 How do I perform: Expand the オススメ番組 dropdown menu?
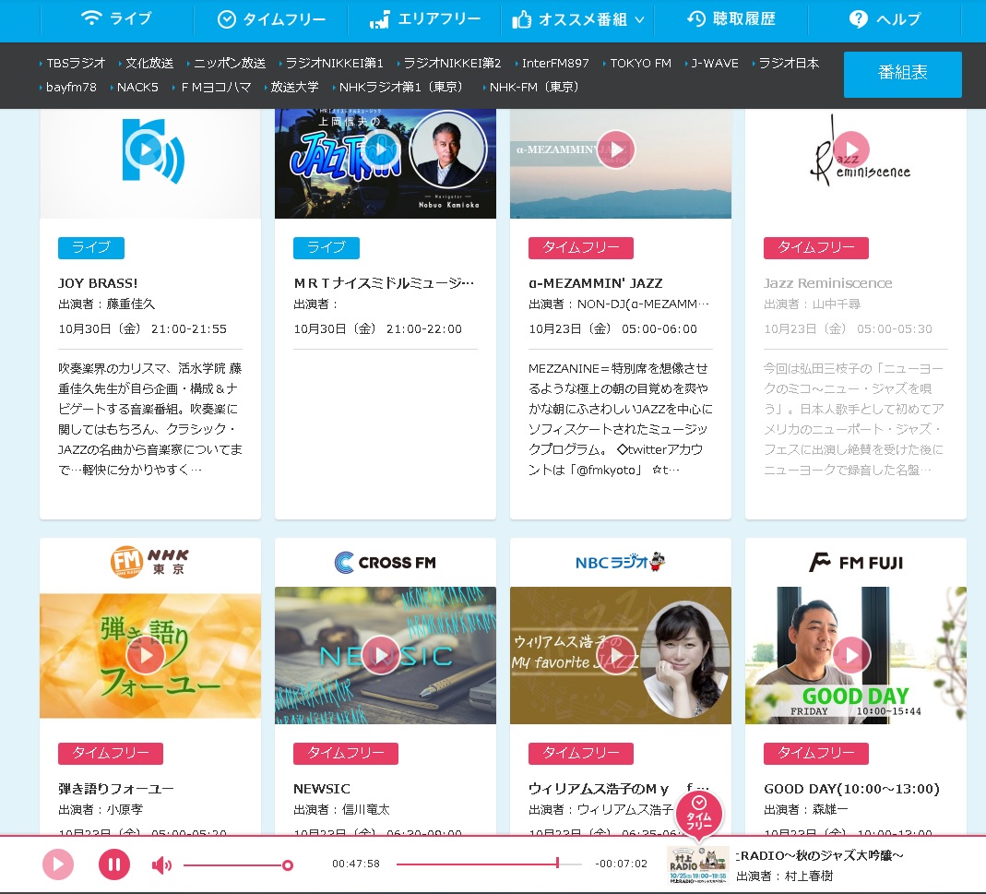point(578,19)
